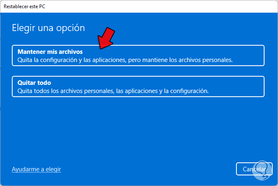Image resolution: width=278 pixels, height=186 pixels.
Task: Click description 'Quita la configuración y las aplicaciones'
Action: tap(72, 60)
